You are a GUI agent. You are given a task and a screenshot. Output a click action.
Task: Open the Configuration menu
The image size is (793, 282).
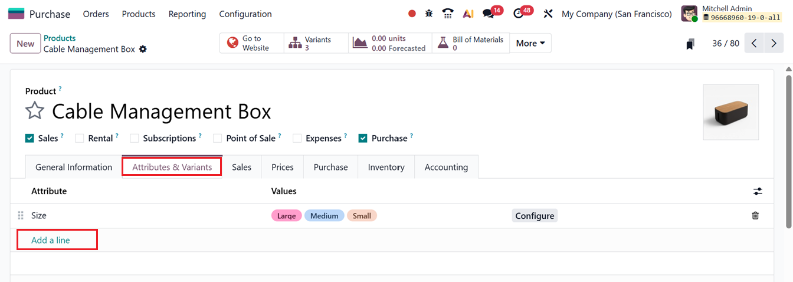(245, 14)
